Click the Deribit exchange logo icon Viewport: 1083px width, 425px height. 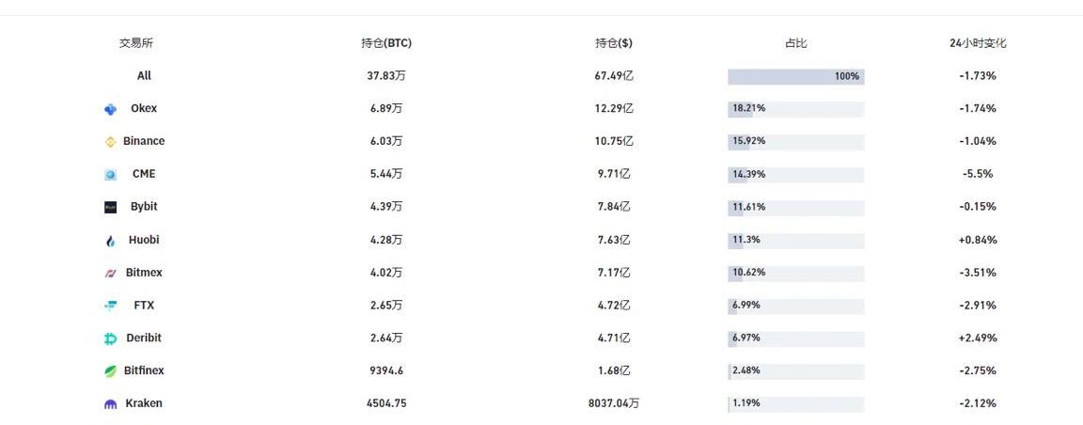pos(110,338)
